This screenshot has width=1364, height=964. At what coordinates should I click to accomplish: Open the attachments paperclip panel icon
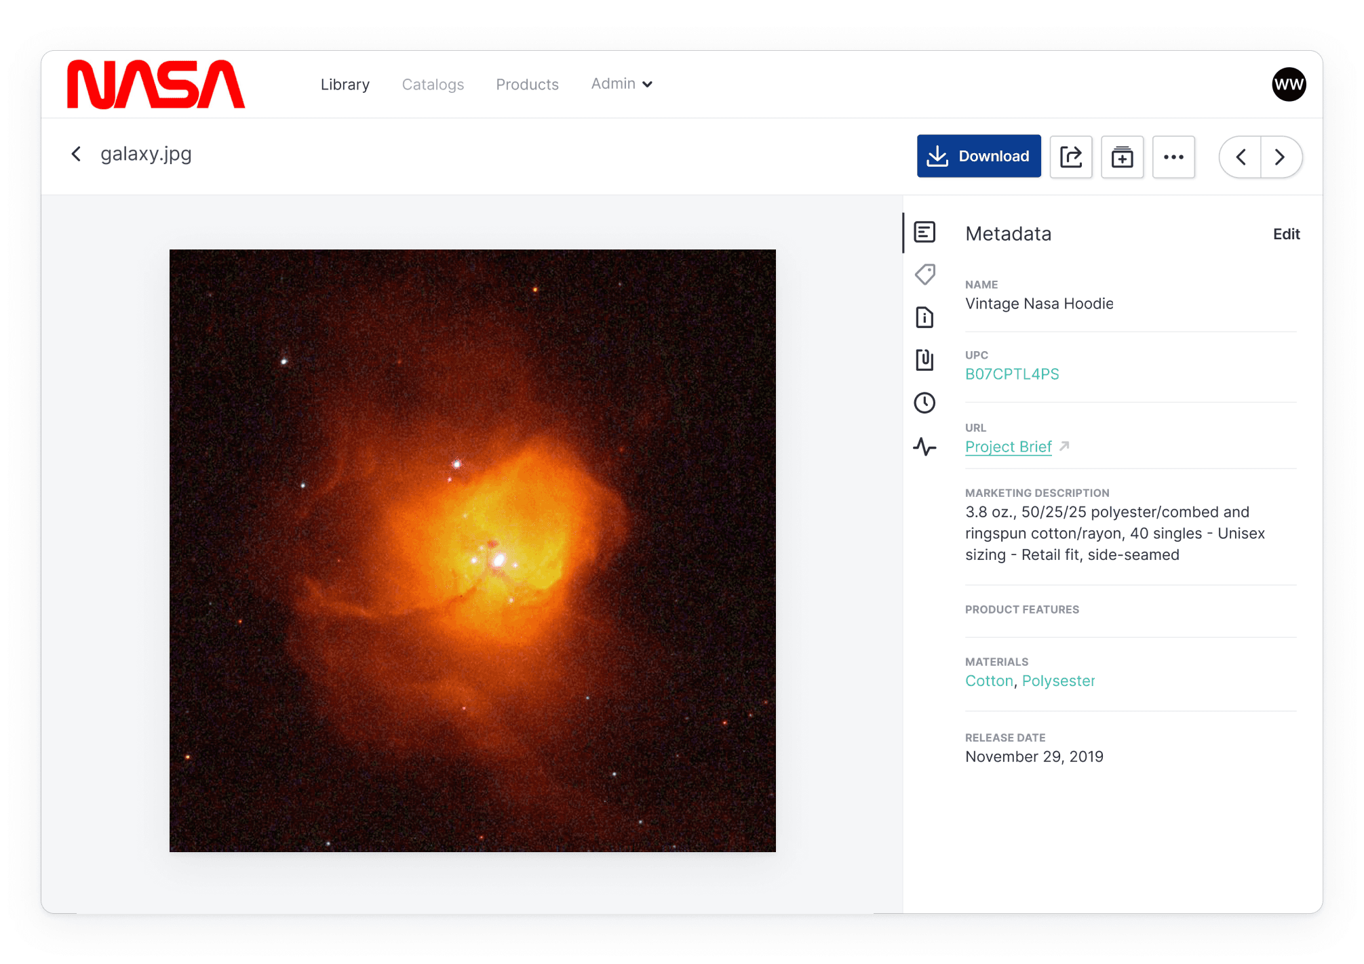point(924,359)
